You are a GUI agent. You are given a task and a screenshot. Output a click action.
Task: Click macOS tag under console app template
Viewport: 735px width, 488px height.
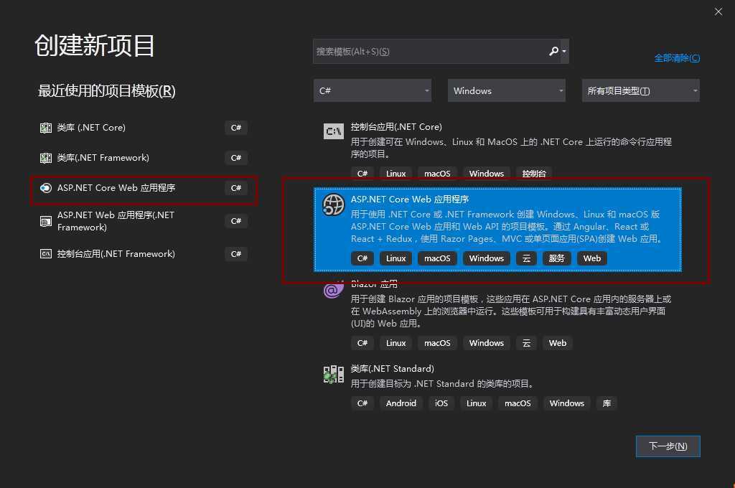[x=437, y=174]
